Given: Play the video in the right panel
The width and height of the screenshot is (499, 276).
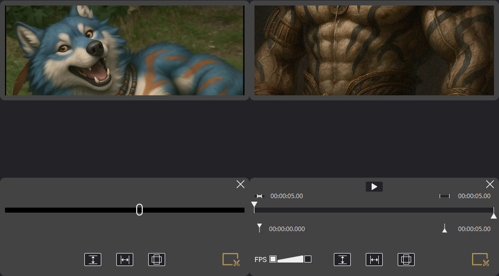Looking at the screenshot, I should (x=374, y=187).
